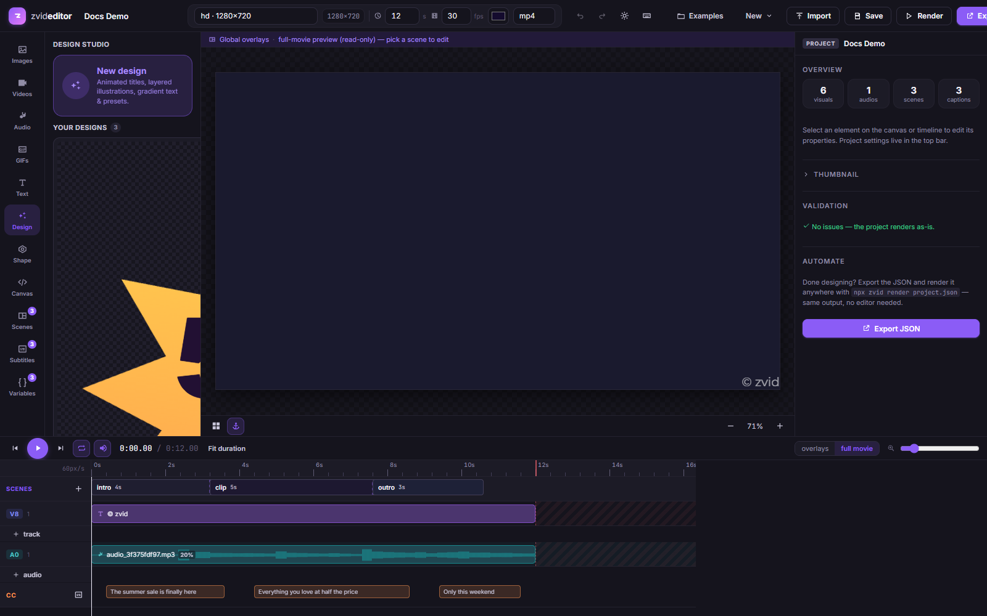Open the resolution preset dropdown

256,16
